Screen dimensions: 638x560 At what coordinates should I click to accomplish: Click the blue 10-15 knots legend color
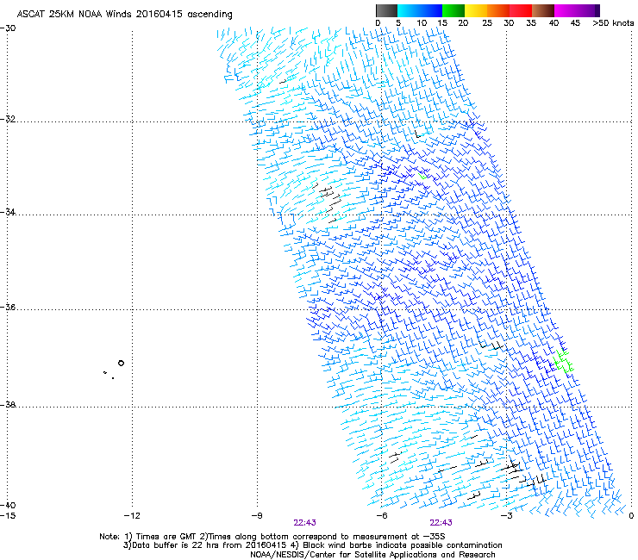(431, 10)
